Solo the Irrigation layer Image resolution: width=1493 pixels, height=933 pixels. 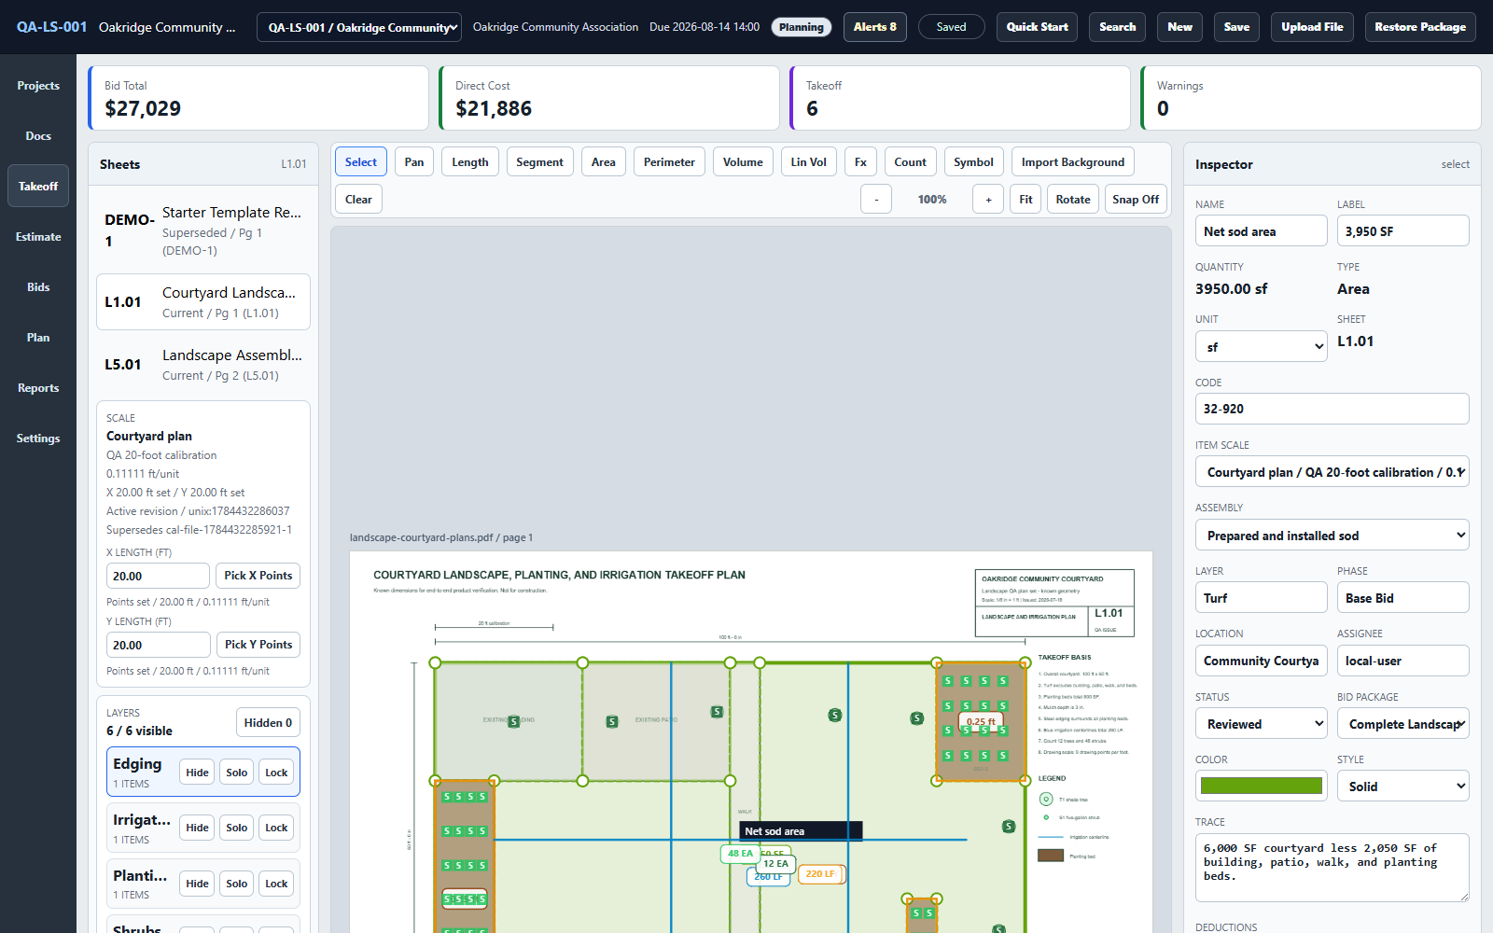click(x=237, y=828)
